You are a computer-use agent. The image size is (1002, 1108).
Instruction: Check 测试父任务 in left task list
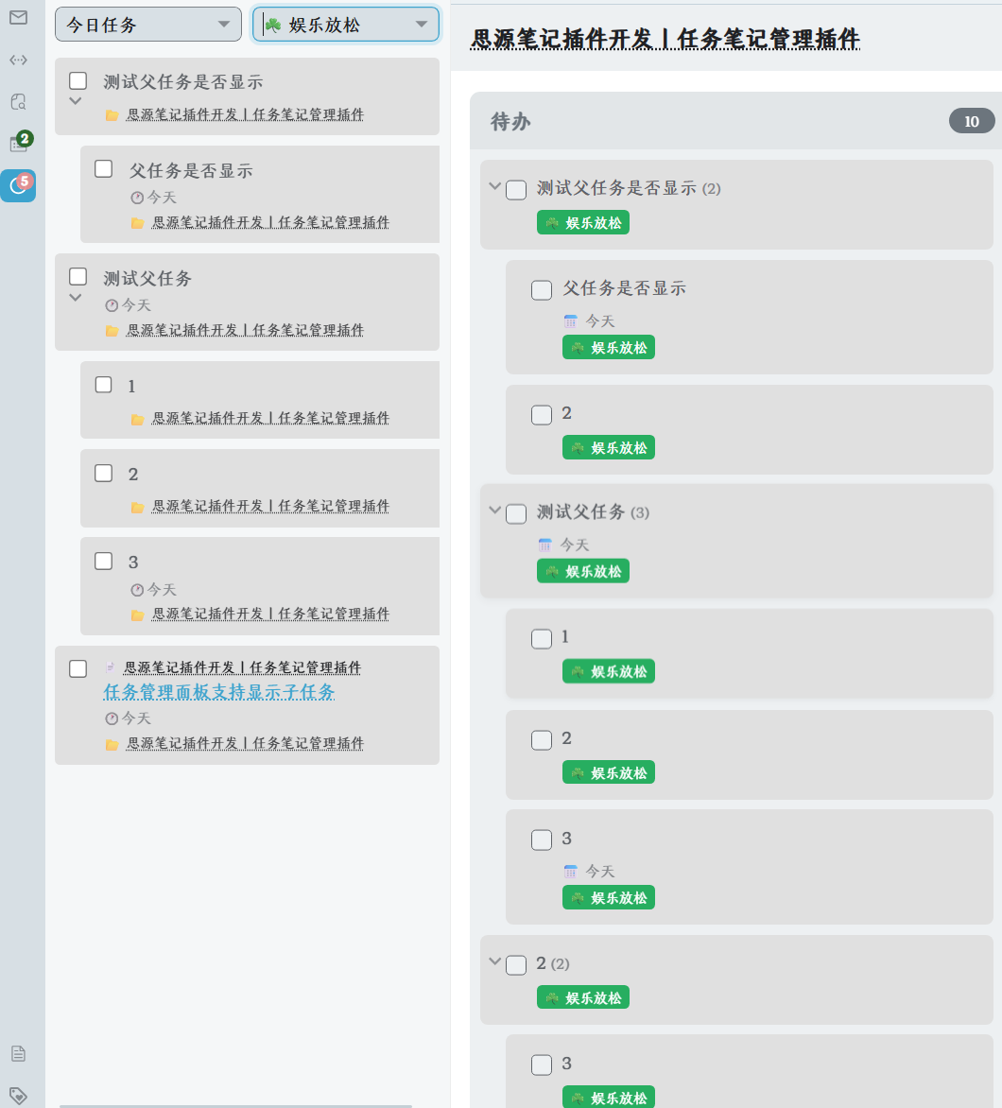[78, 276]
